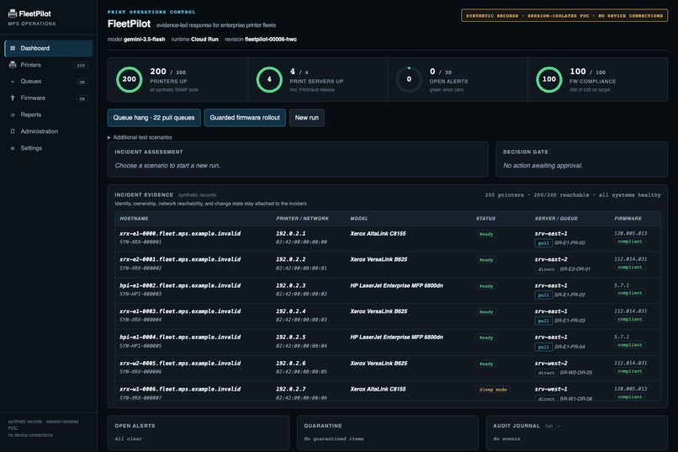The height and width of the screenshot is (452, 678).
Task: Click the direct tag for queue SR-W2-DR-05
Action: point(546,373)
